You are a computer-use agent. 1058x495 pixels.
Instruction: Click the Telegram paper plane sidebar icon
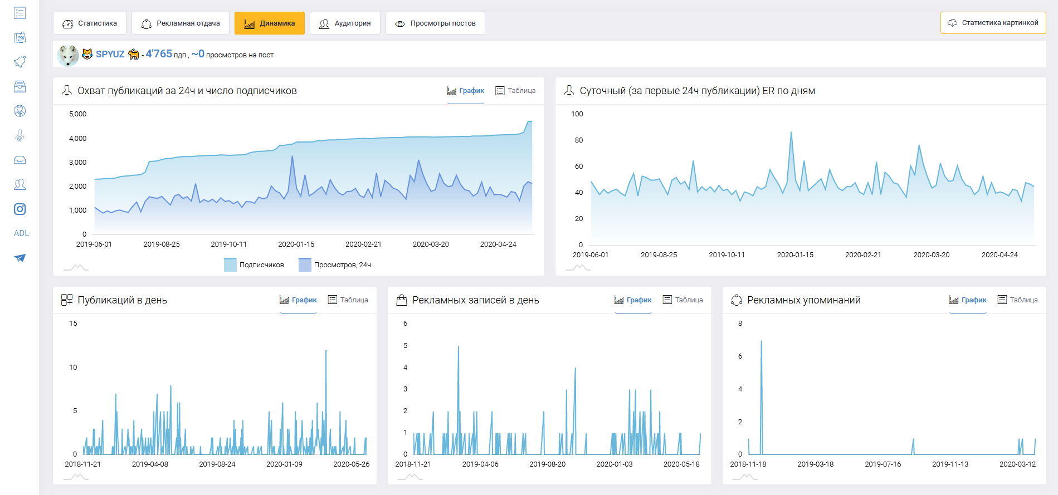(x=19, y=258)
